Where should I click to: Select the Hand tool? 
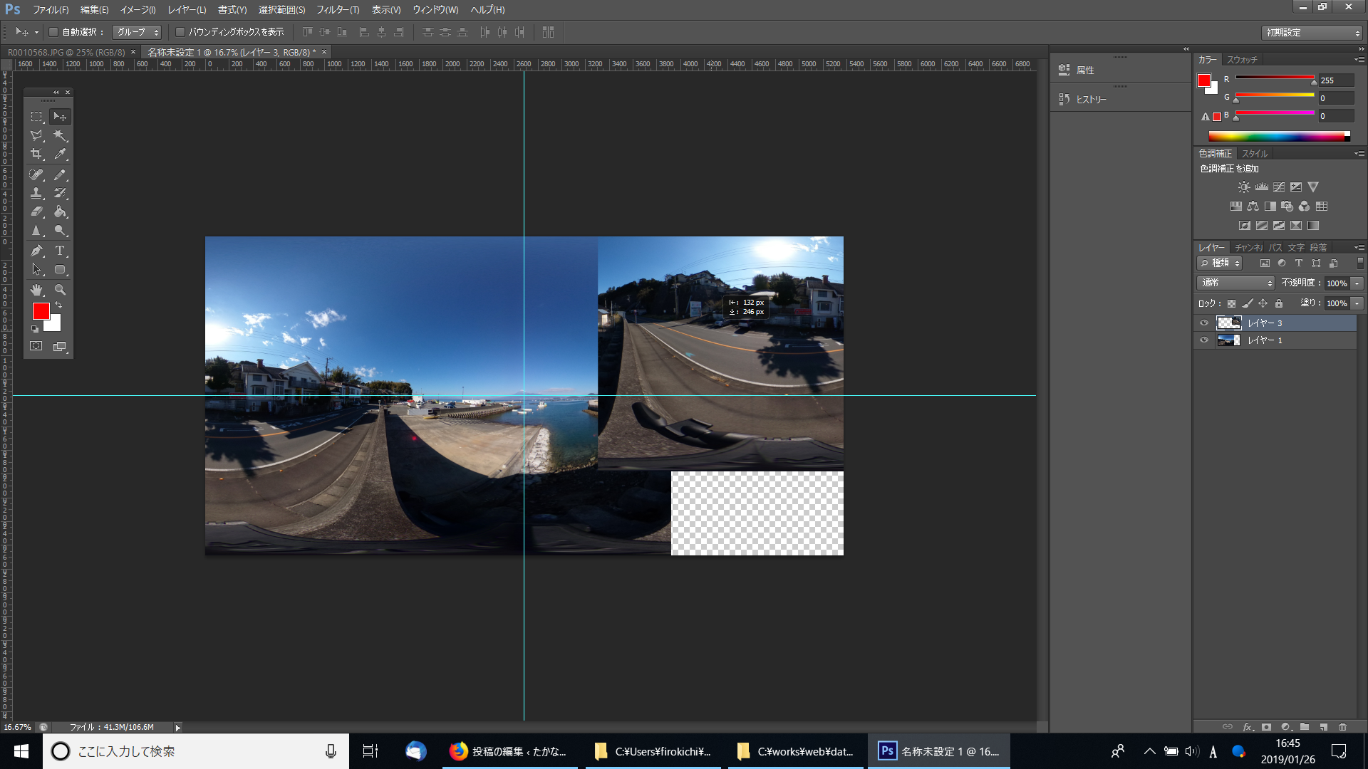pyautogui.click(x=36, y=290)
